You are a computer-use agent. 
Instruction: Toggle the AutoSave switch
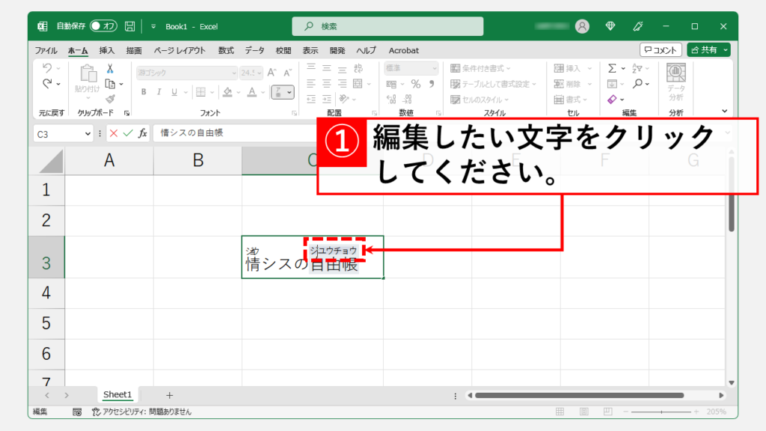[103, 26]
